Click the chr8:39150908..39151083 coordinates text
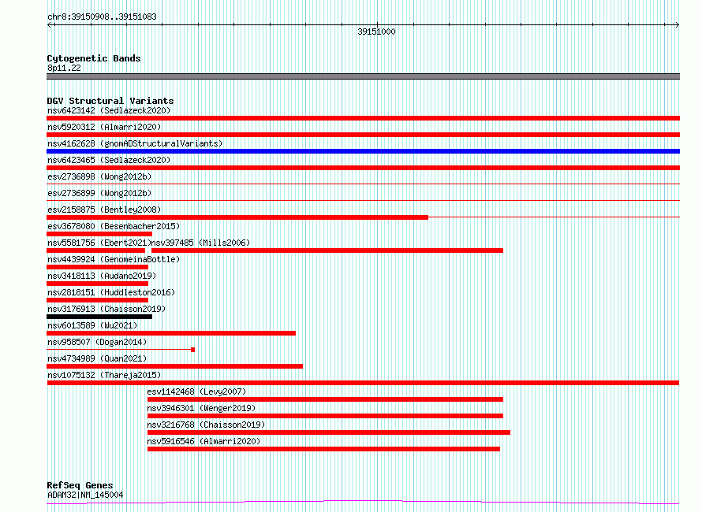The image size is (702, 512). [x=102, y=17]
